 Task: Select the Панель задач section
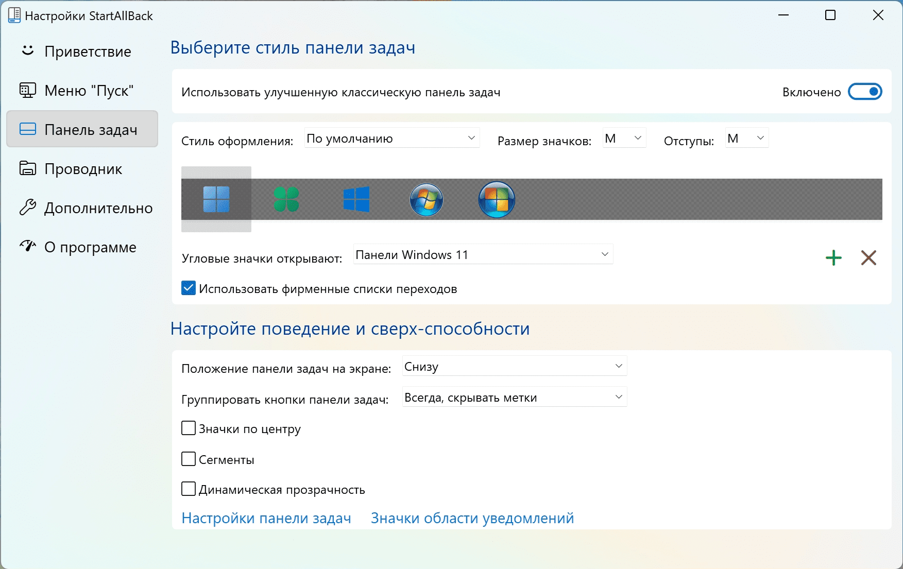(x=82, y=129)
